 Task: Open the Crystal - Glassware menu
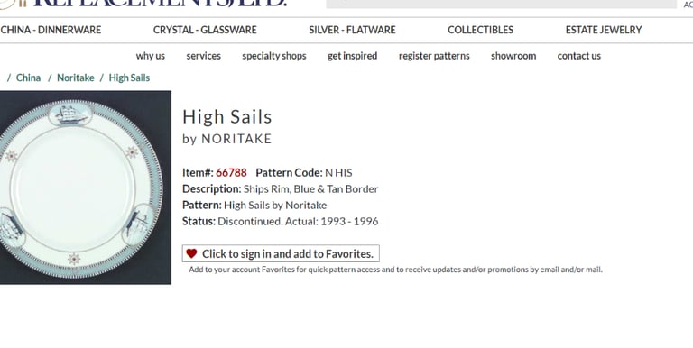[205, 30]
